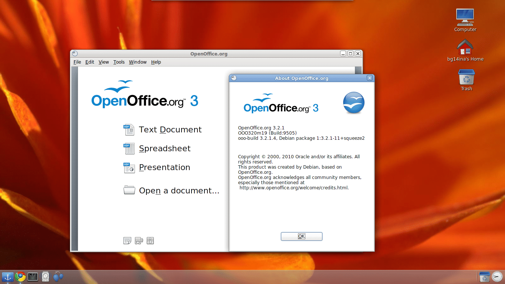
Task: Select the Trash desktop icon
Action: [466, 80]
